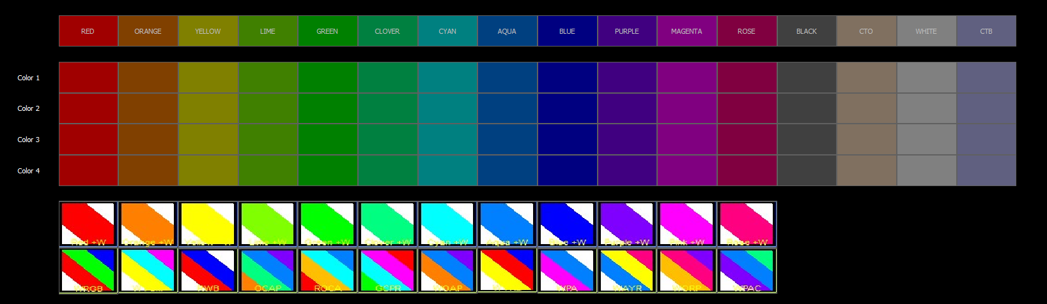Screen dimensions: 1047x304
Task: Set Color 4 to white
Action: tap(926, 171)
